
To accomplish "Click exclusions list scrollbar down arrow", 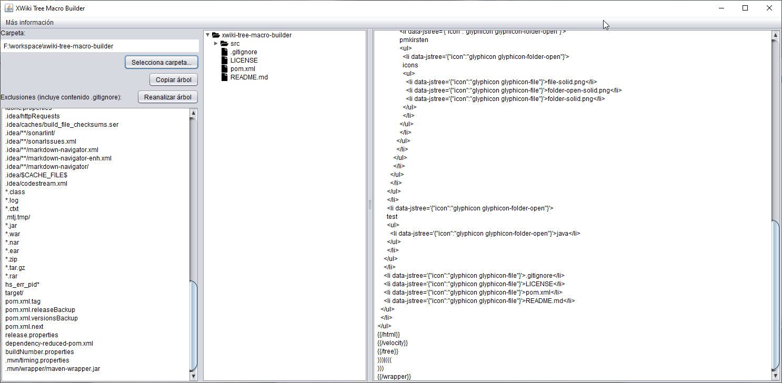I will (x=193, y=376).
